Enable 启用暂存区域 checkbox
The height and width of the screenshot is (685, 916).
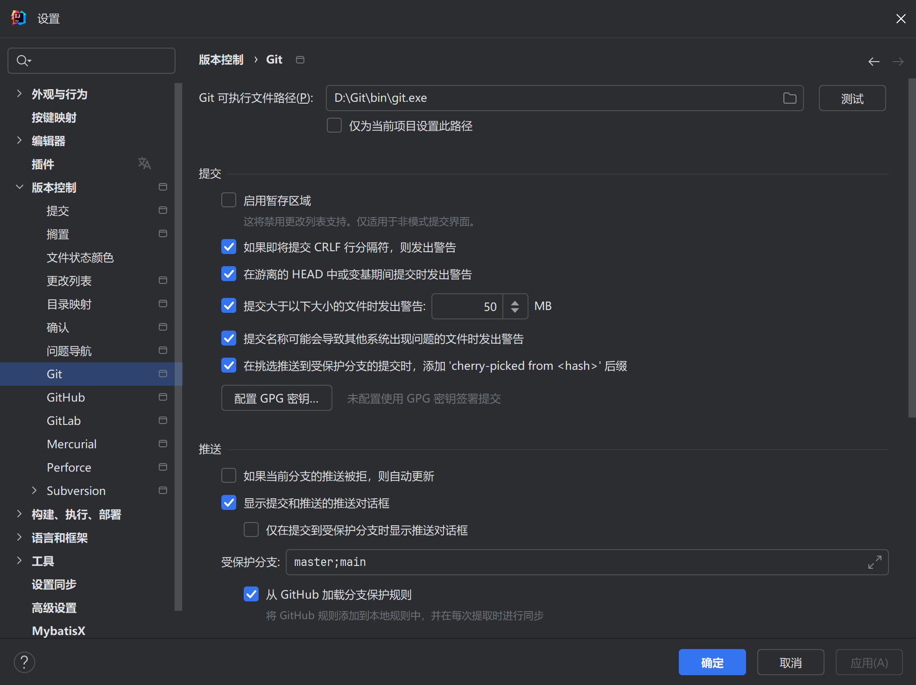click(229, 200)
